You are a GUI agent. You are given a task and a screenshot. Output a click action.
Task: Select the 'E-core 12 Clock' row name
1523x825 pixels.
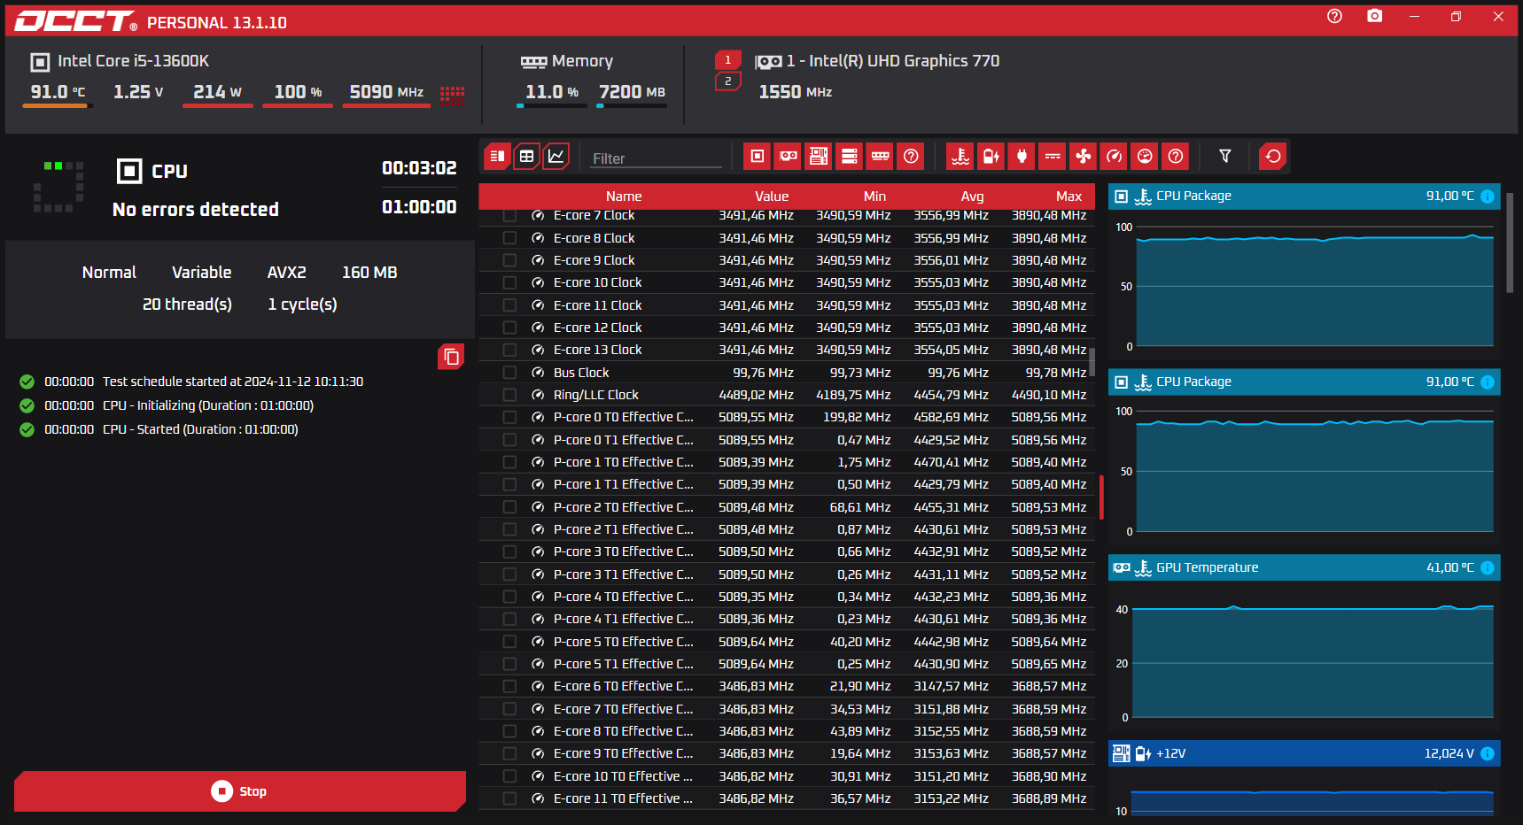(x=598, y=328)
